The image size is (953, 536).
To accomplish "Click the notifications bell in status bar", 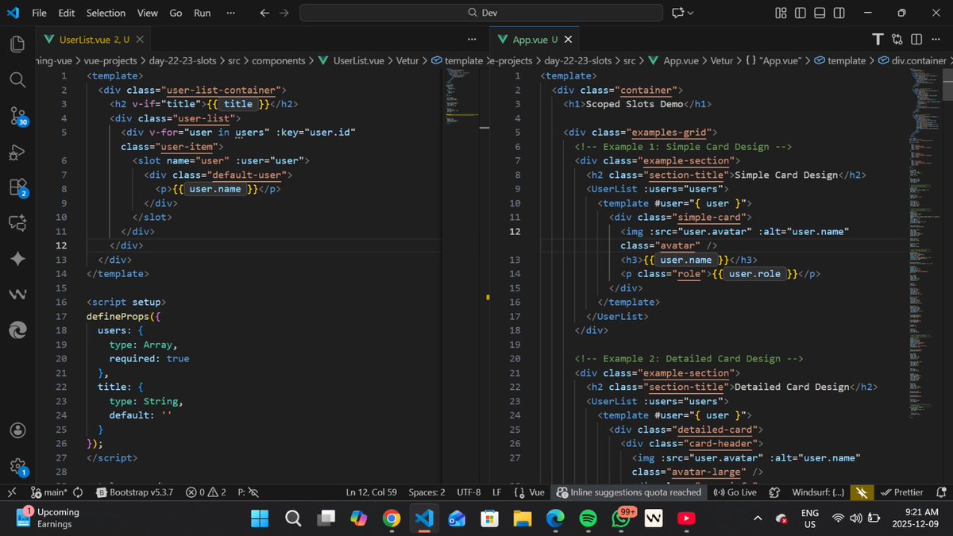I will pos(942,492).
